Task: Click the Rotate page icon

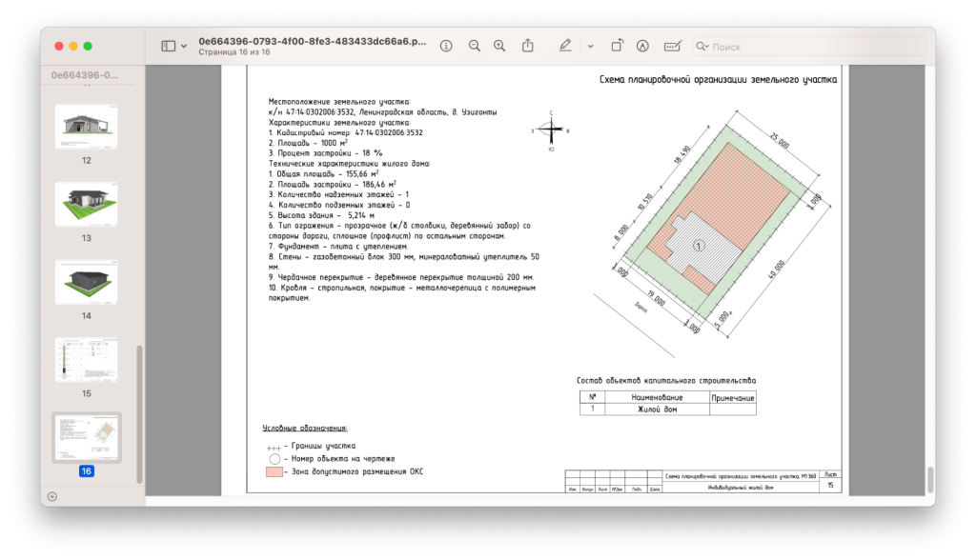Action: [x=617, y=45]
